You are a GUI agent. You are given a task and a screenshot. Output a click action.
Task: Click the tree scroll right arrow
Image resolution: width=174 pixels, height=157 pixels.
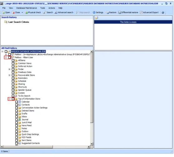tap(89, 147)
